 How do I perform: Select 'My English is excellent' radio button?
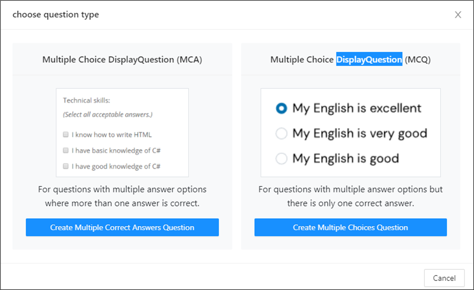pos(281,108)
